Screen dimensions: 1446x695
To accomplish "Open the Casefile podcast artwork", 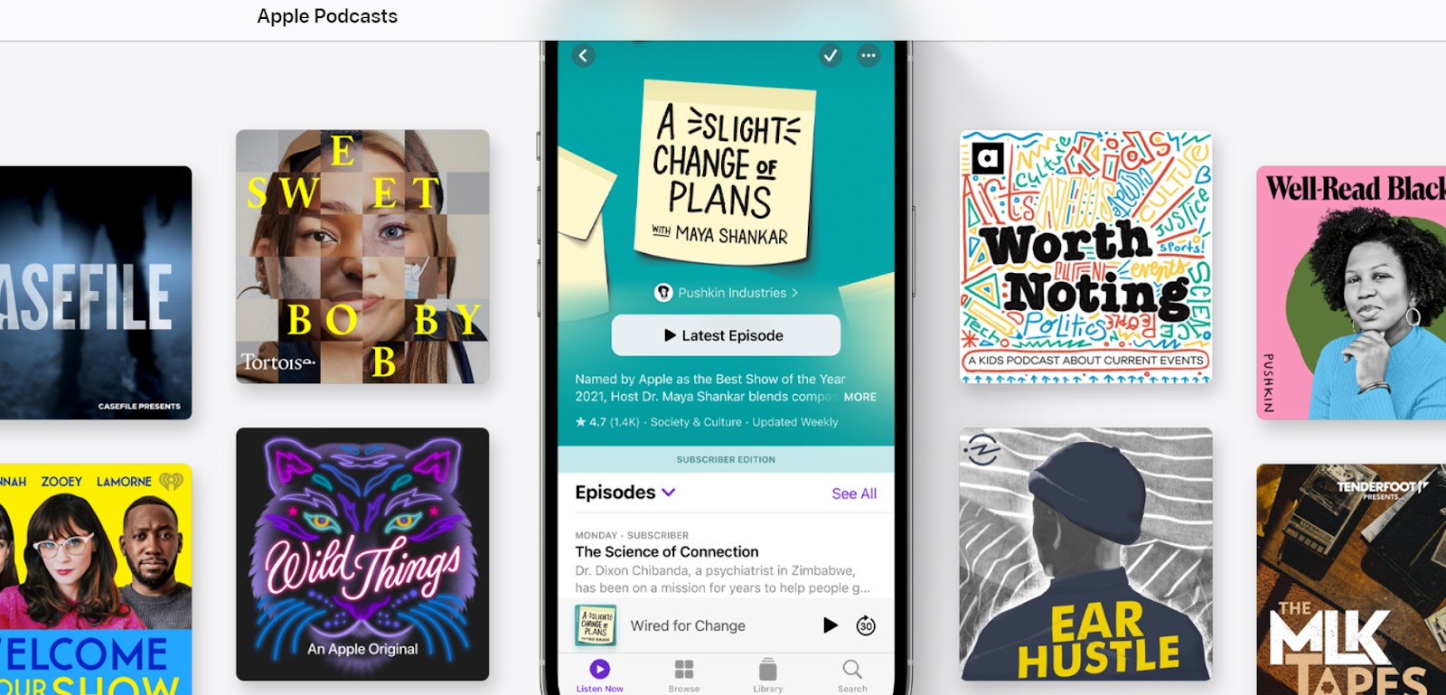I will click(96, 293).
